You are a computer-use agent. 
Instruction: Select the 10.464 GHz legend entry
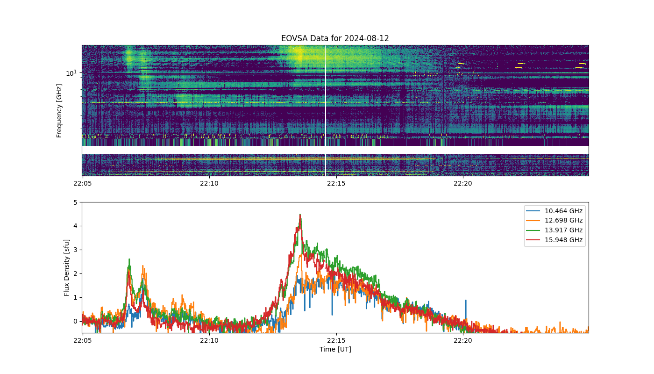click(x=554, y=211)
